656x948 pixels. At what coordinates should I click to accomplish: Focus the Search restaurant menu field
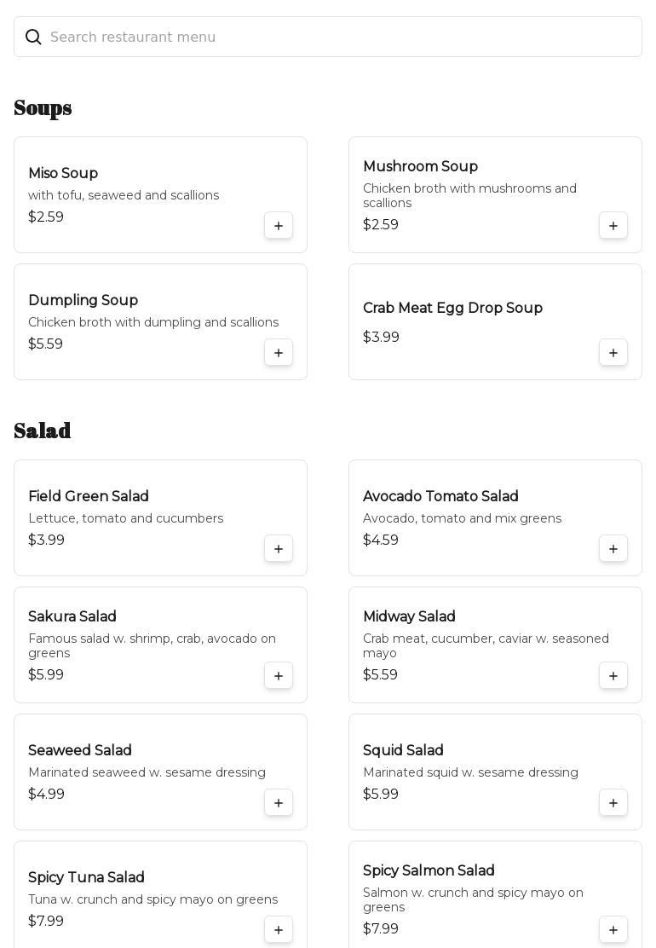point(341,38)
